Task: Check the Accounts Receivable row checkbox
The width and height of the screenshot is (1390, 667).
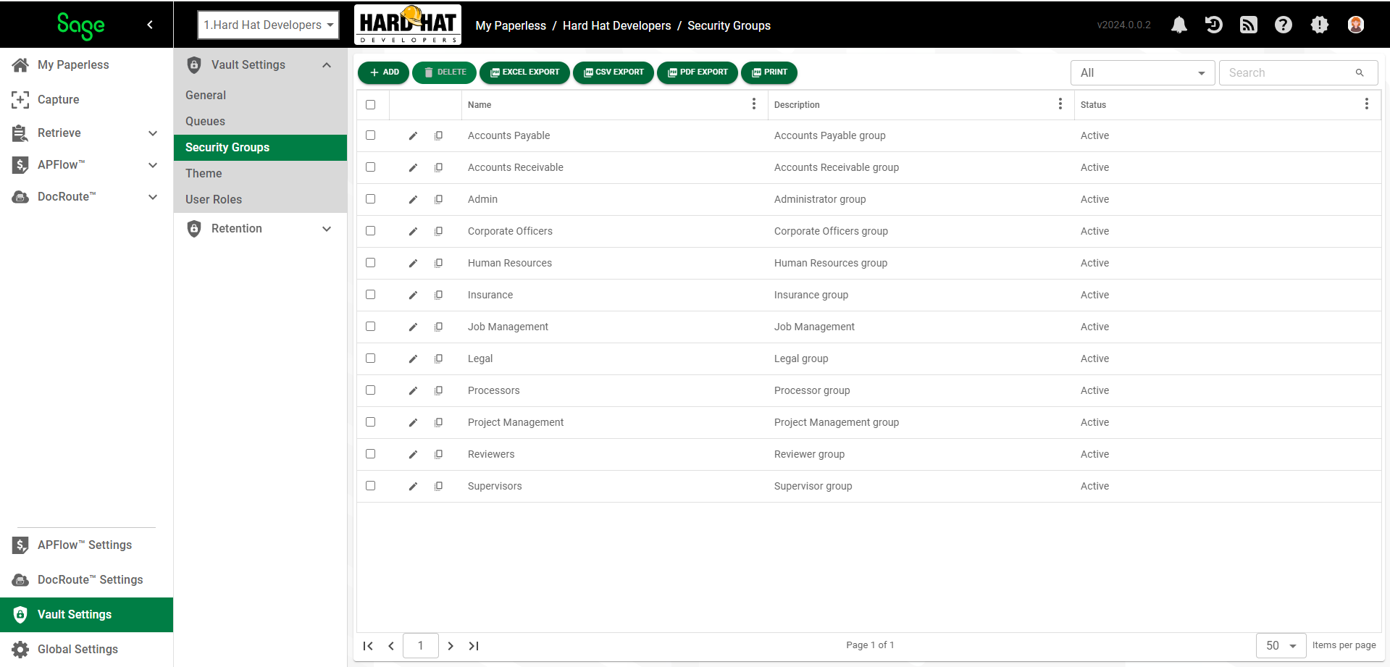Action: pos(371,167)
